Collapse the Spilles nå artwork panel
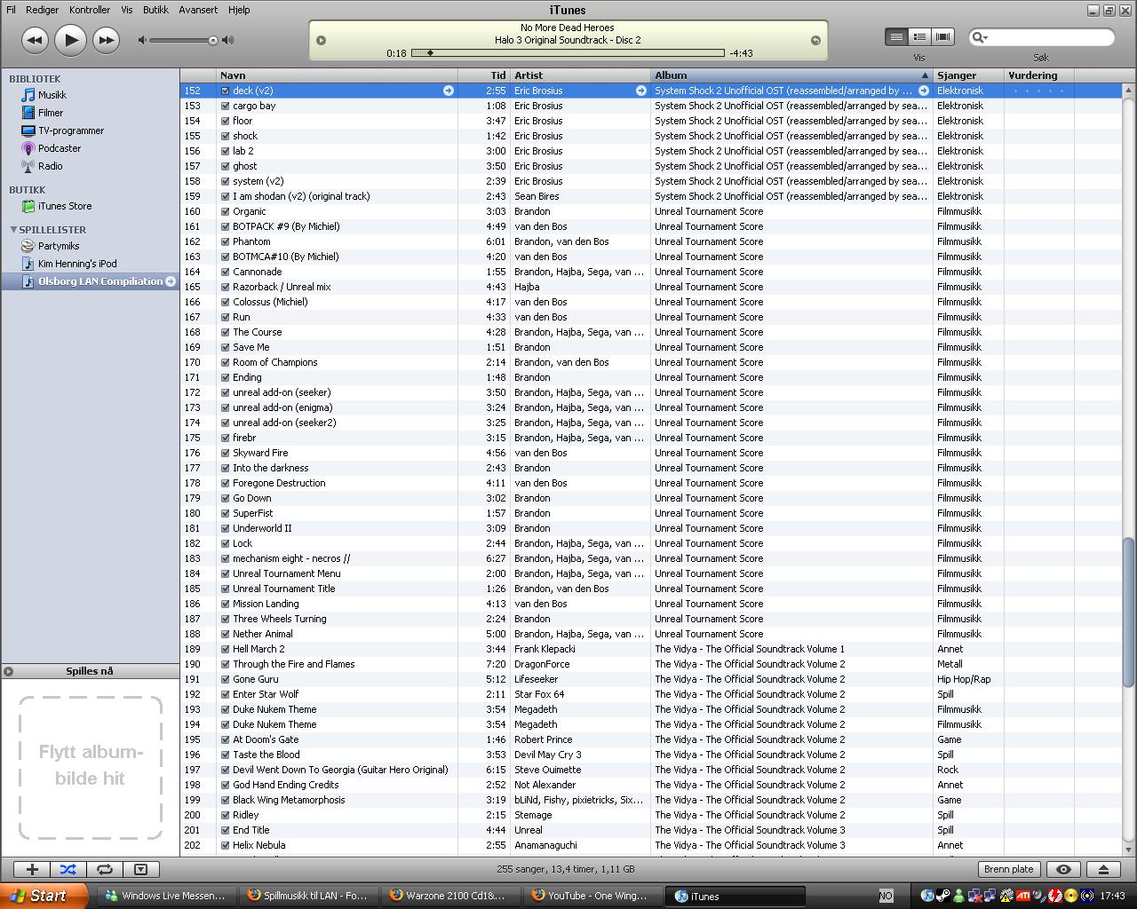The height and width of the screenshot is (909, 1137). point(8,671)
